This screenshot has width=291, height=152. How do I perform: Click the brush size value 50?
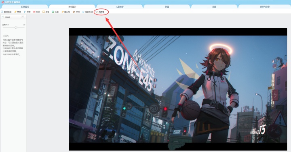click(24, 25)
